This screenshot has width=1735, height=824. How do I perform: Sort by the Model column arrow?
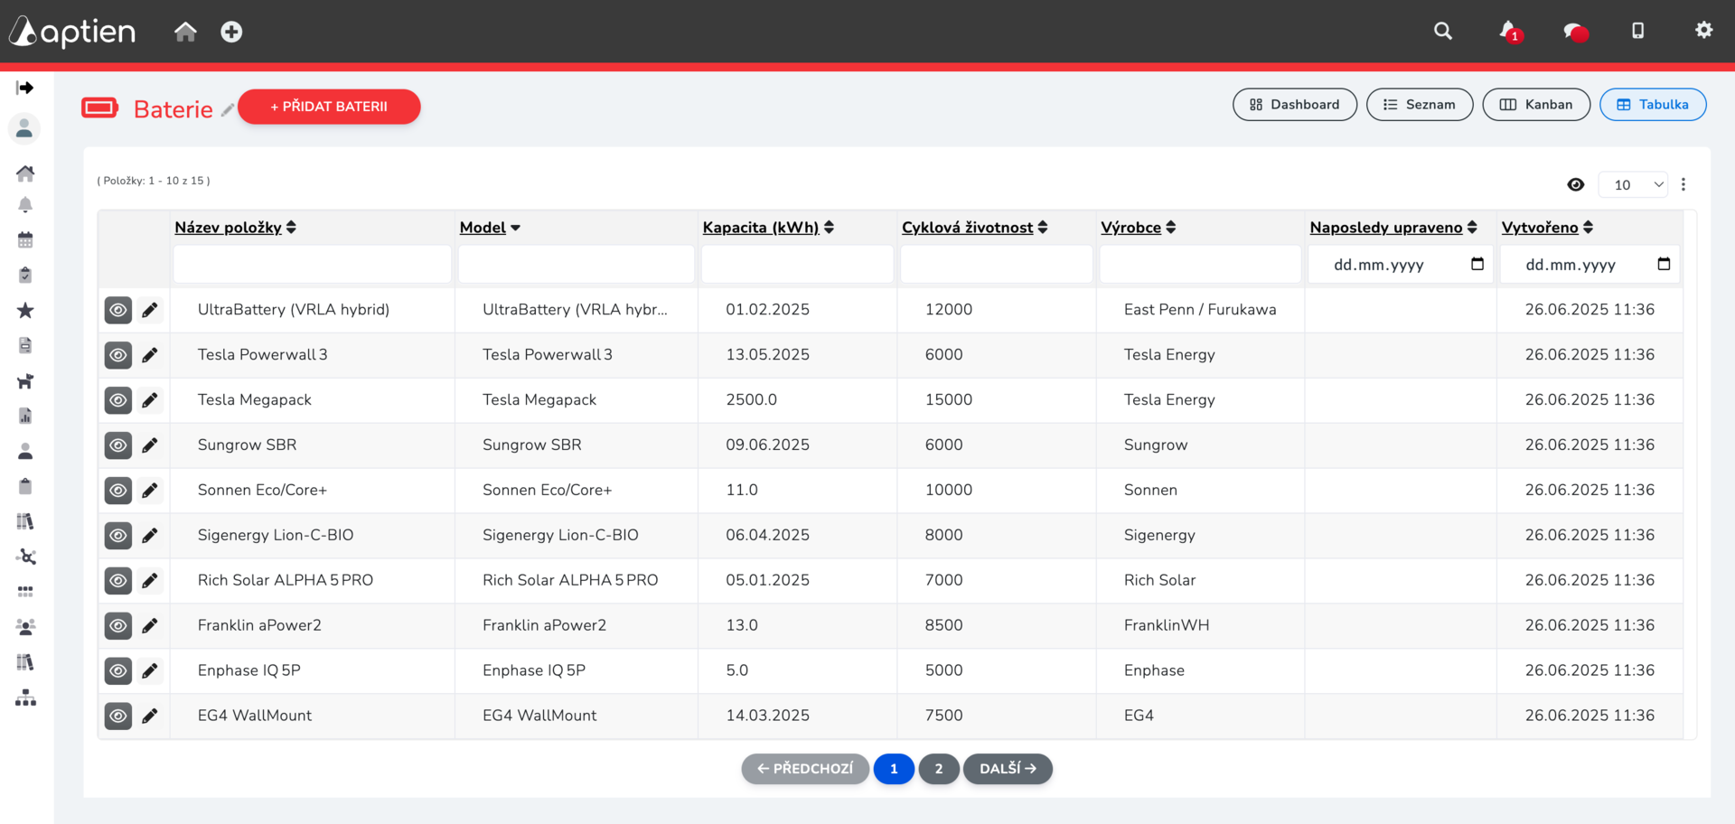(515, 228)
